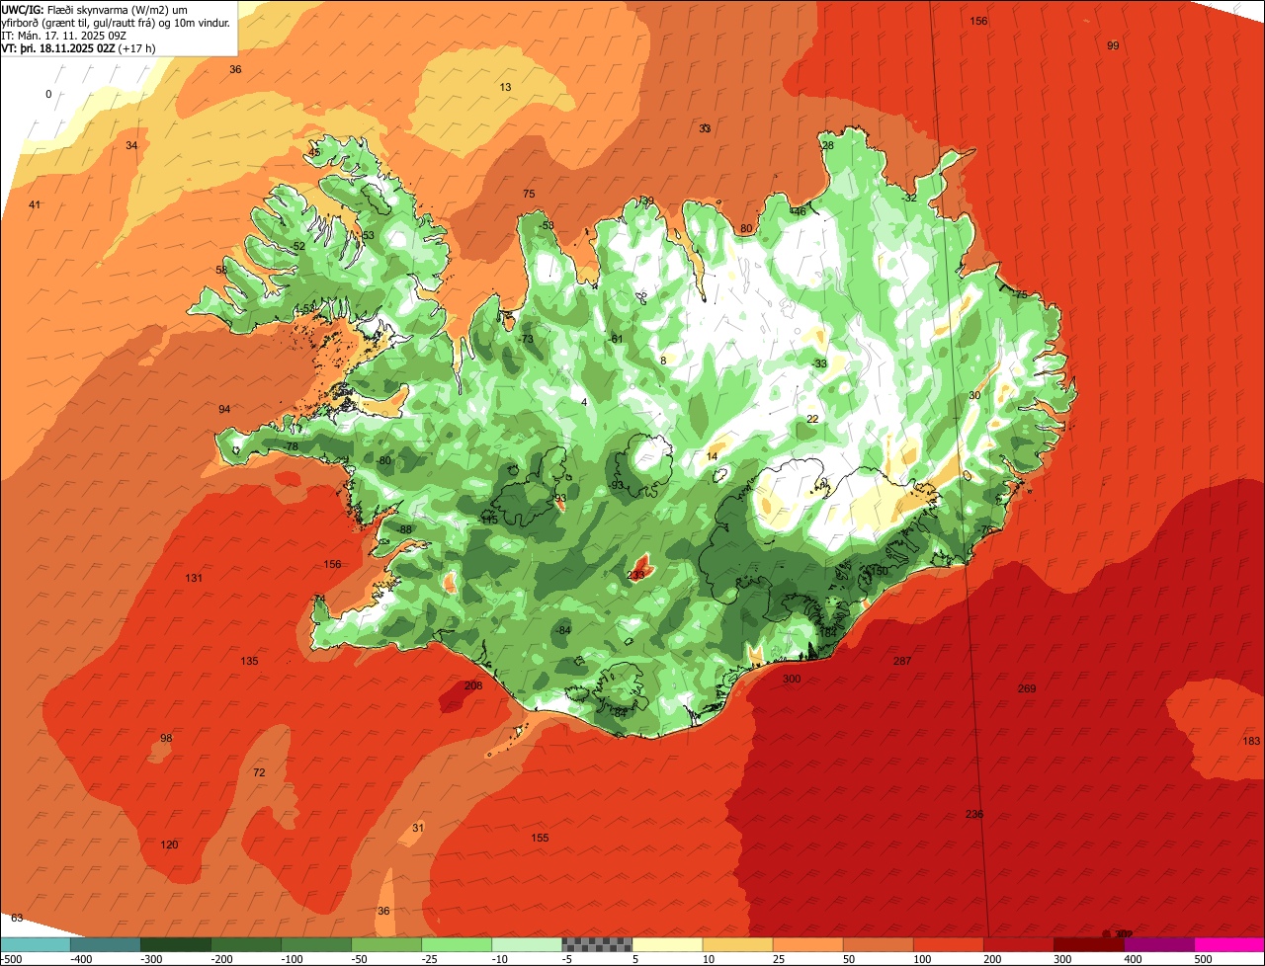The height and width of the screenshot is (966, 1265).
Task: Click the valid time line ending '(+17 h)'
Action: (80, 47)
